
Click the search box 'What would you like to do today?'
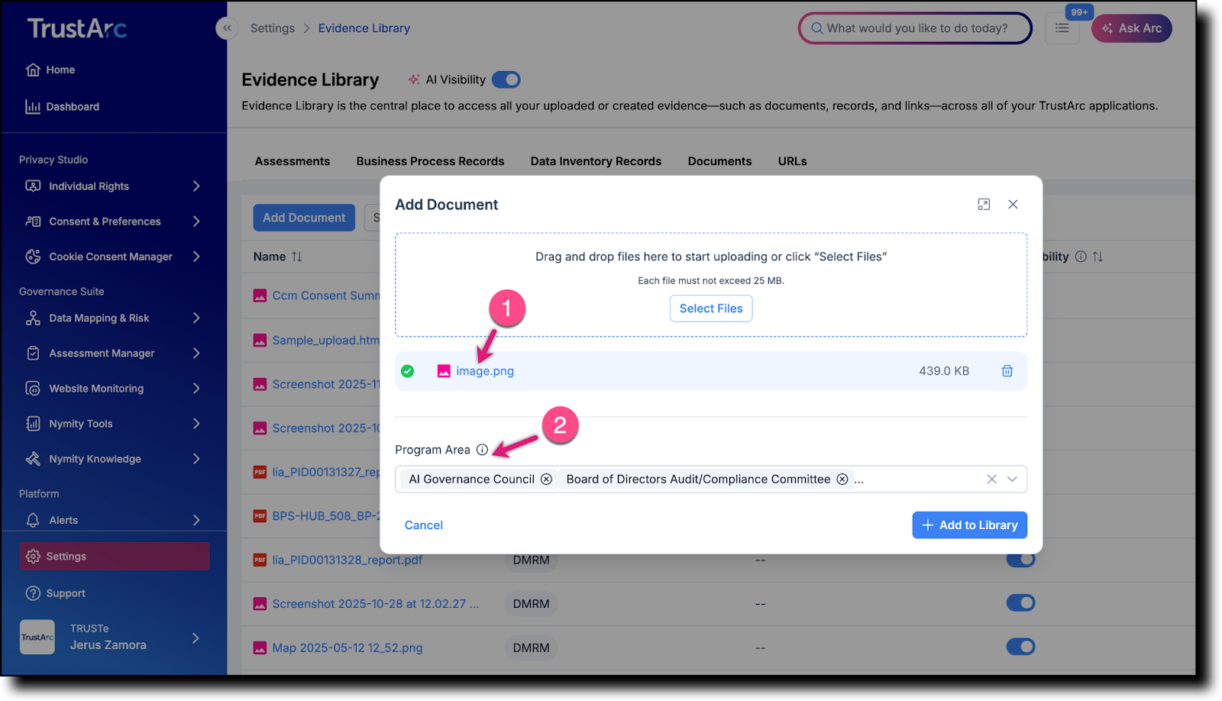(915, 28)
